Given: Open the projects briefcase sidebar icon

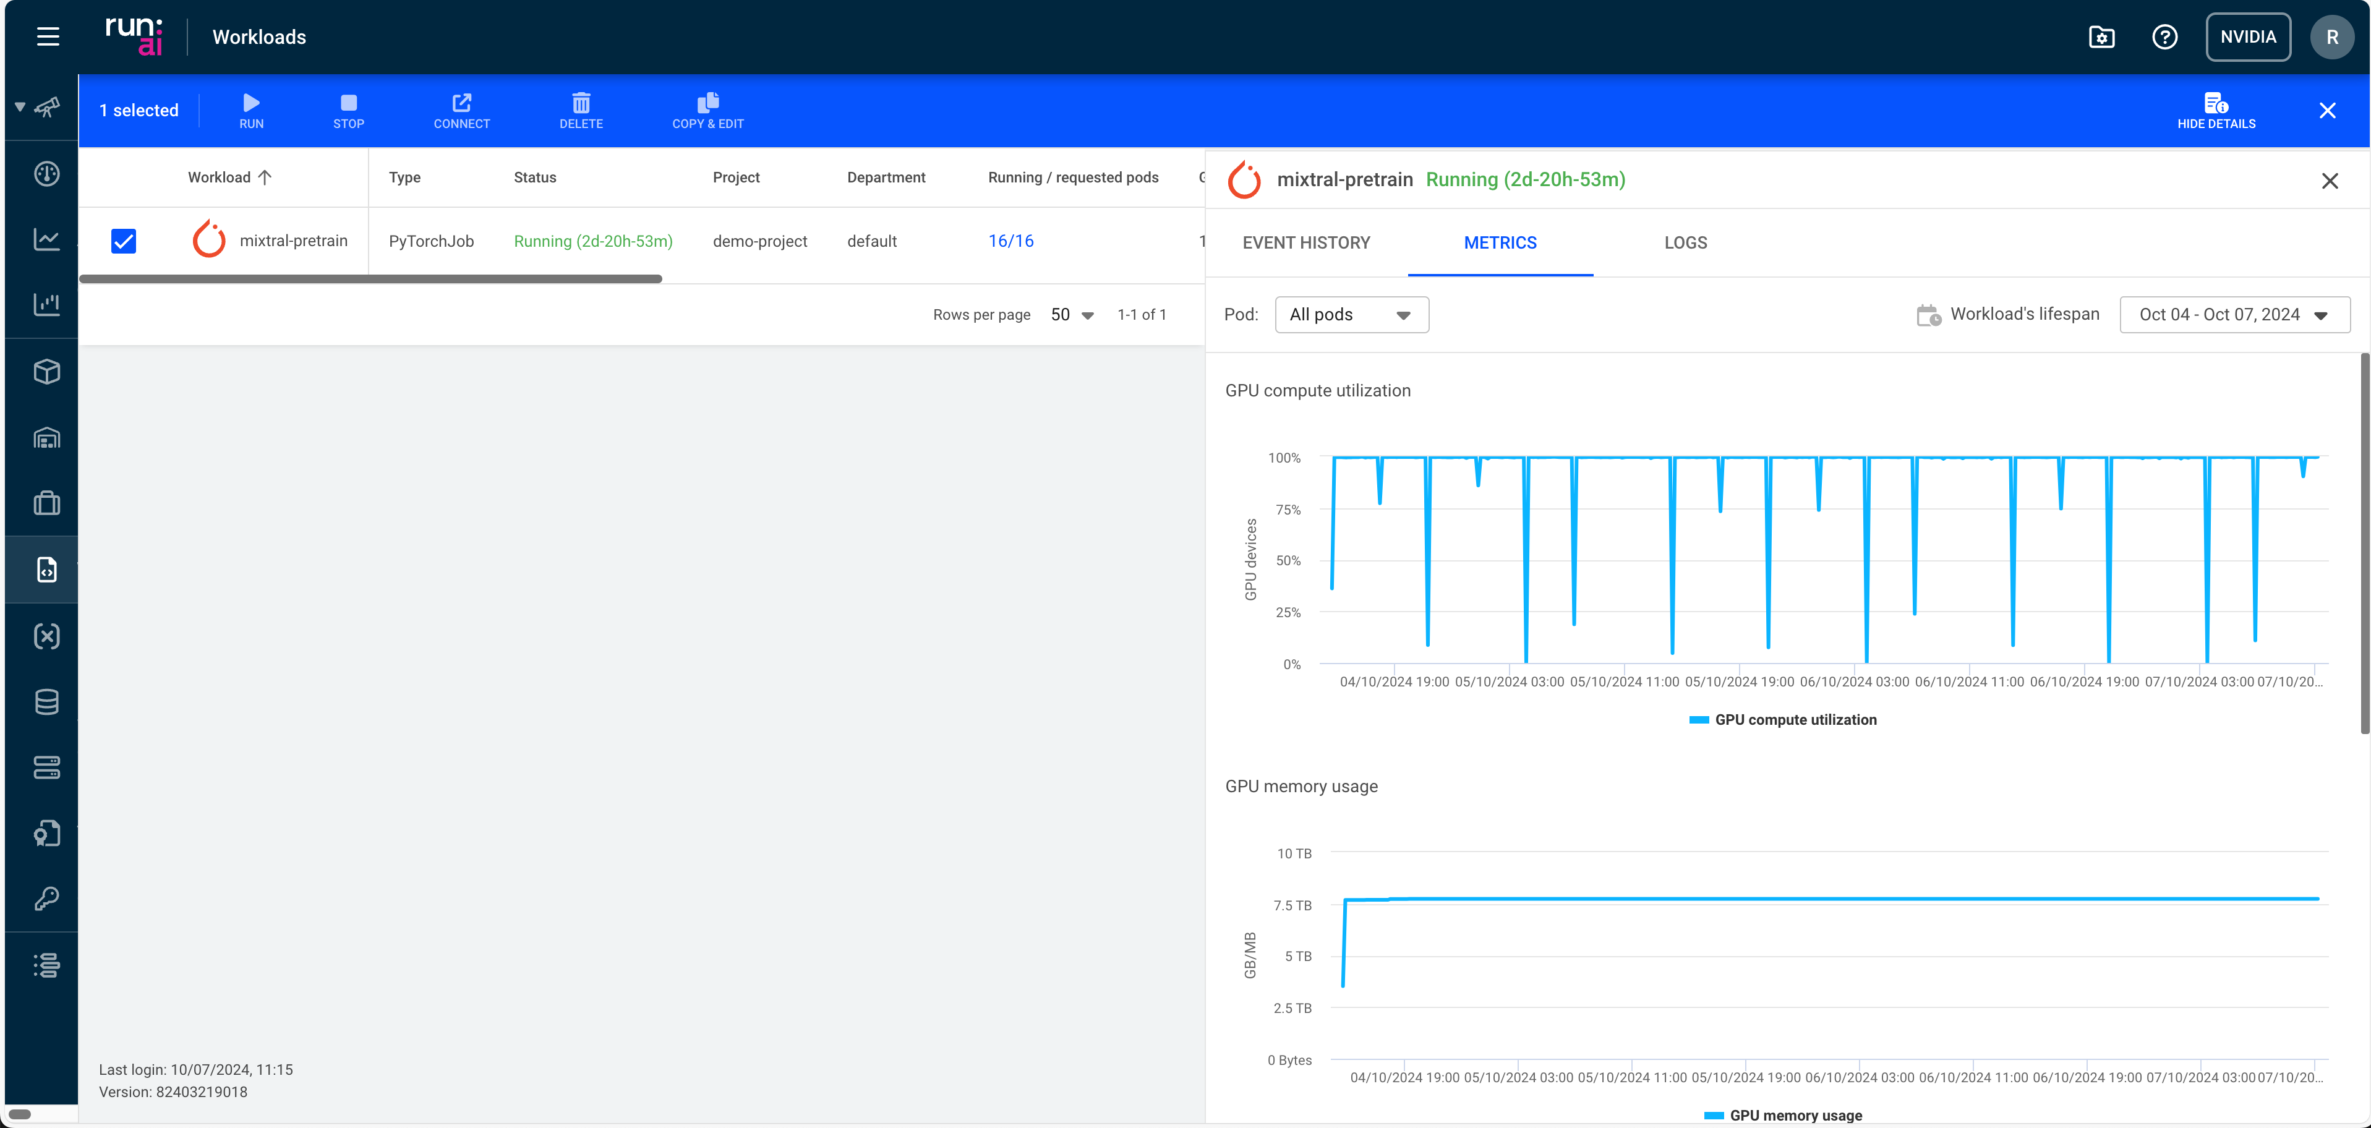Looking at the screenshot, I should coord(47,503).
